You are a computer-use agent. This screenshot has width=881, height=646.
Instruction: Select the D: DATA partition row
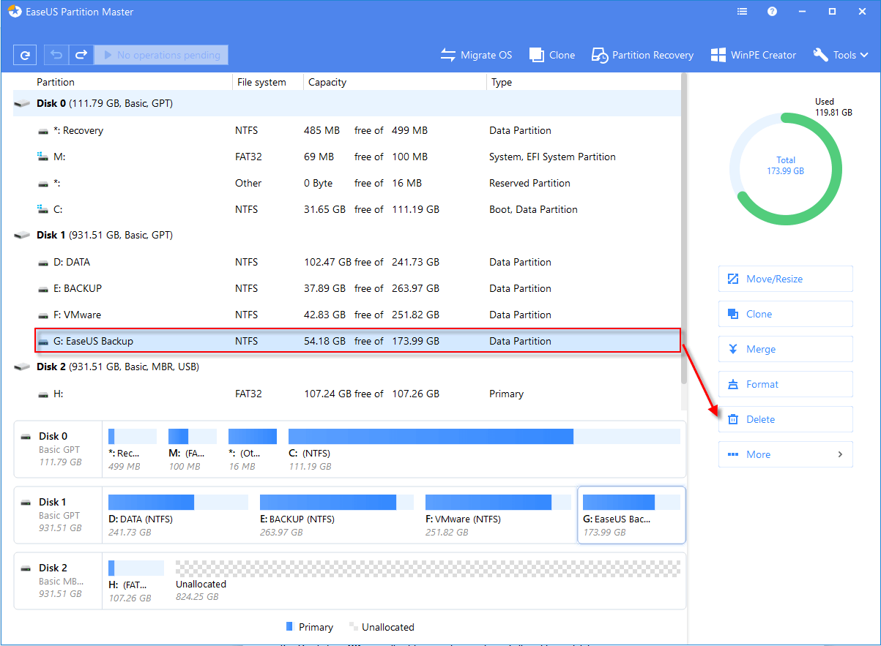pyautogui.click(x=347, y=262)
